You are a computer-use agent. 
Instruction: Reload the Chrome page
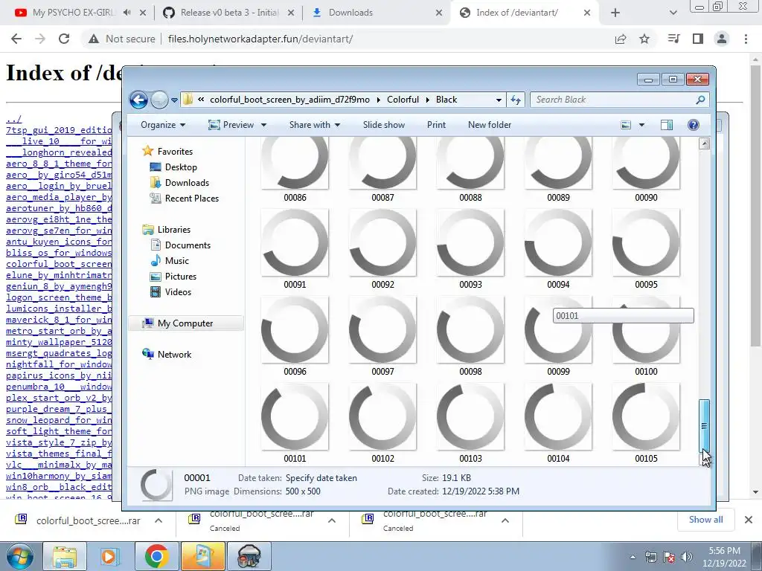pos(64,39)
